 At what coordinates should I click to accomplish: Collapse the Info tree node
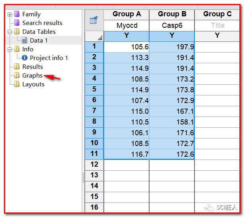[10, 49]
